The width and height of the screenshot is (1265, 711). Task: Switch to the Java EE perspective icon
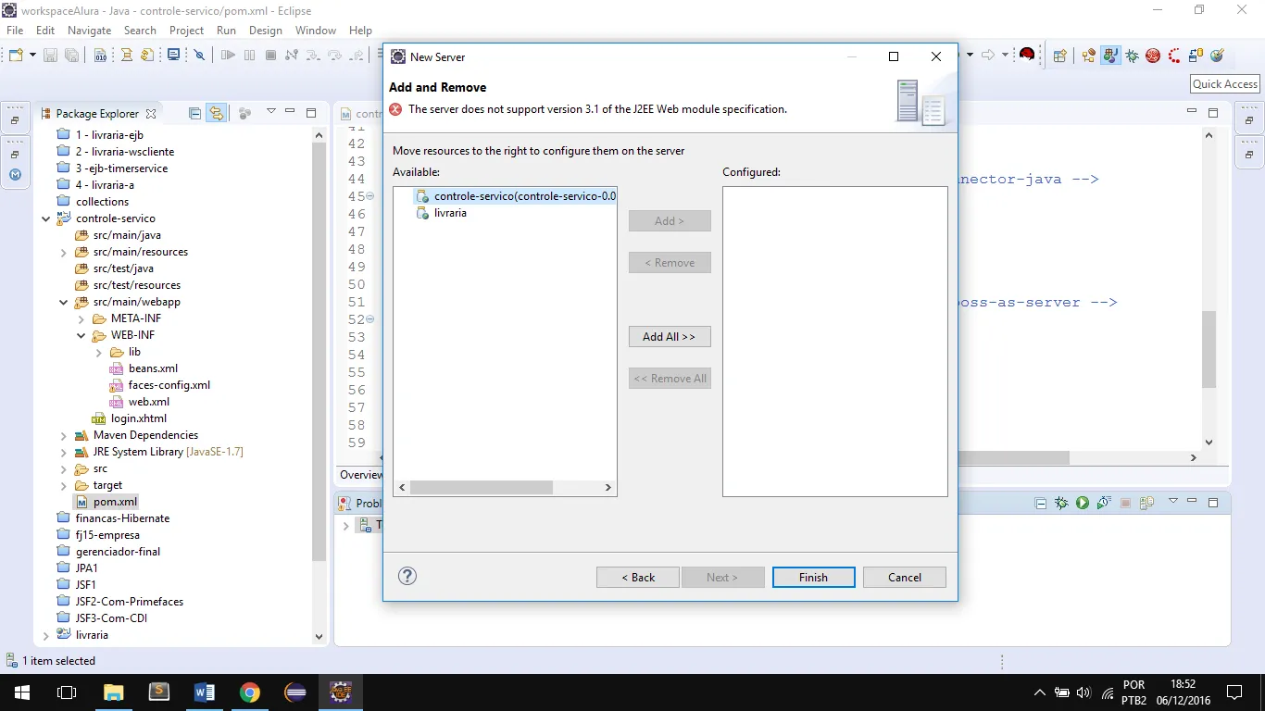click(x=1089, y=56)
